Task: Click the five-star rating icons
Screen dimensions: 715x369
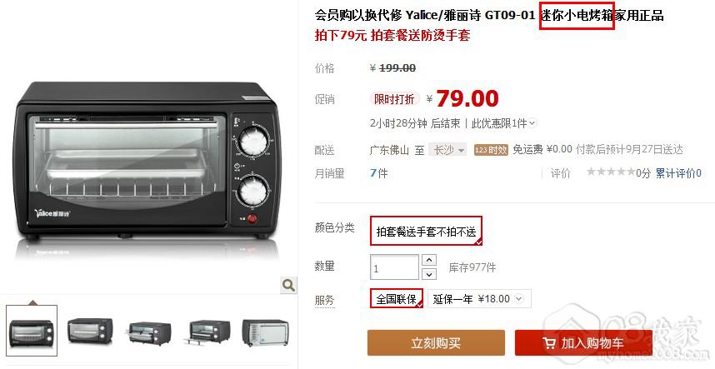Action: point(611,172)
